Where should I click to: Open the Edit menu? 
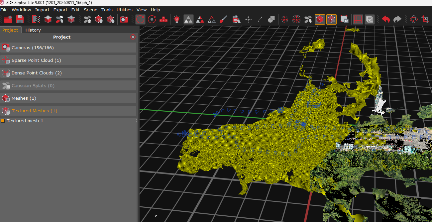[75, 10]
